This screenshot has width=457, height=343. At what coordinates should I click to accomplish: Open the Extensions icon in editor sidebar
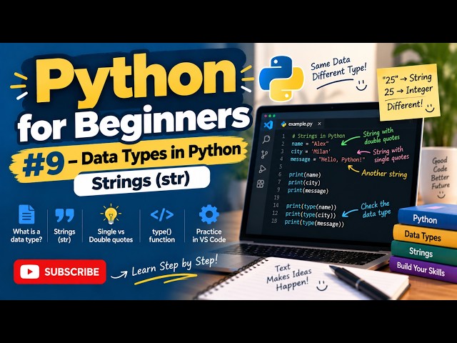point(260,184)
